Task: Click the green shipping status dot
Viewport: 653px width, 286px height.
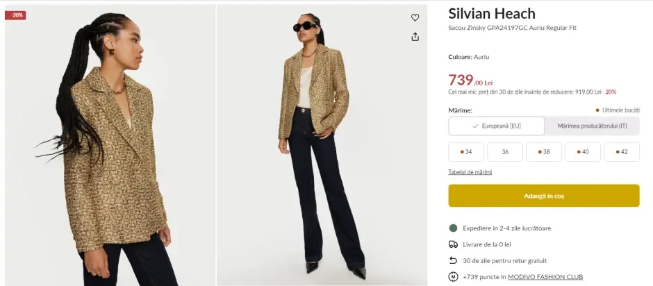Action: [453, 228]
